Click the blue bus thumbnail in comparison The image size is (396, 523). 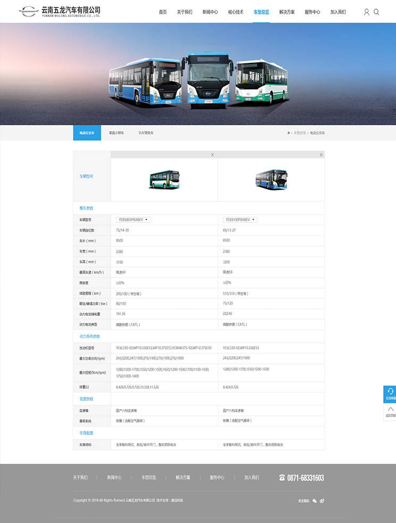click(x=271, y=180)
